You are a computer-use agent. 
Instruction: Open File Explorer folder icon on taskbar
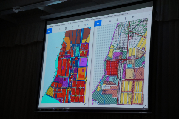(58, 110)
